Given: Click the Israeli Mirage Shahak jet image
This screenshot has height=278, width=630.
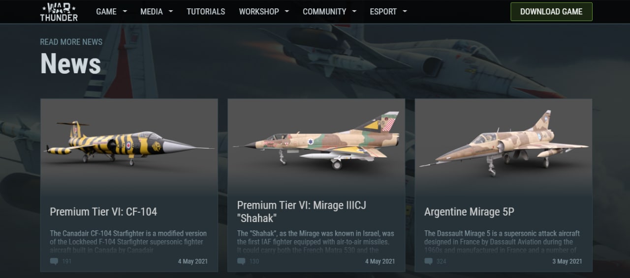Looking at the screenshot, I should (316, 140).
